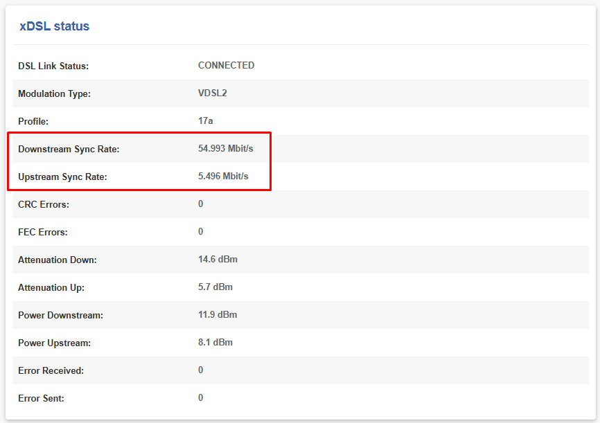Viewport: 600px width, 423px height.
Task: Select the FEC Errors label
Action: (x=43, y=232)
